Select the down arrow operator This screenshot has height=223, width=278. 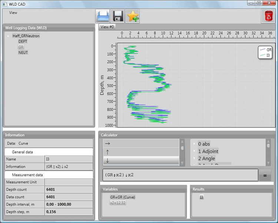coord(141,161)
